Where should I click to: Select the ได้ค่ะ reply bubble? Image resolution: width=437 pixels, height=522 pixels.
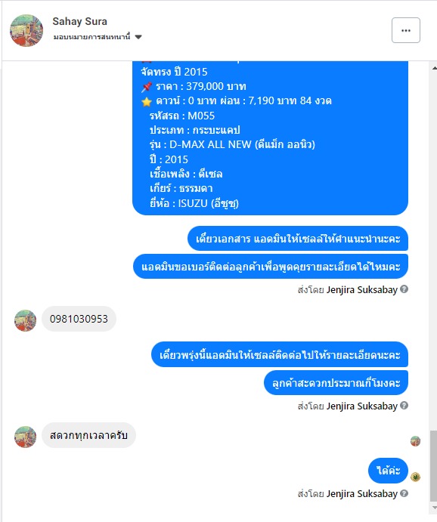(x=388, y=471)
